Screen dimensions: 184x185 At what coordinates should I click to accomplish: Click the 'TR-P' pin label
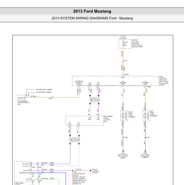27,179
